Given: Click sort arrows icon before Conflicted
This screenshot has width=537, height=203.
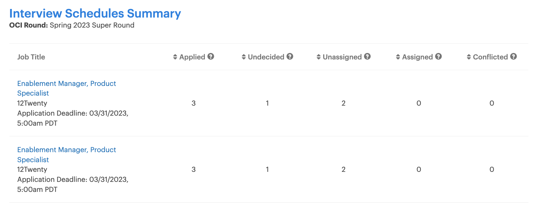Looking at the screenshot, I should coord(469,57).
